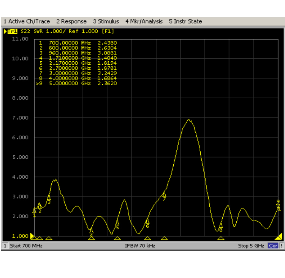
Task: Select the highlighted Tr1 trace label
Action: [12, 31]
